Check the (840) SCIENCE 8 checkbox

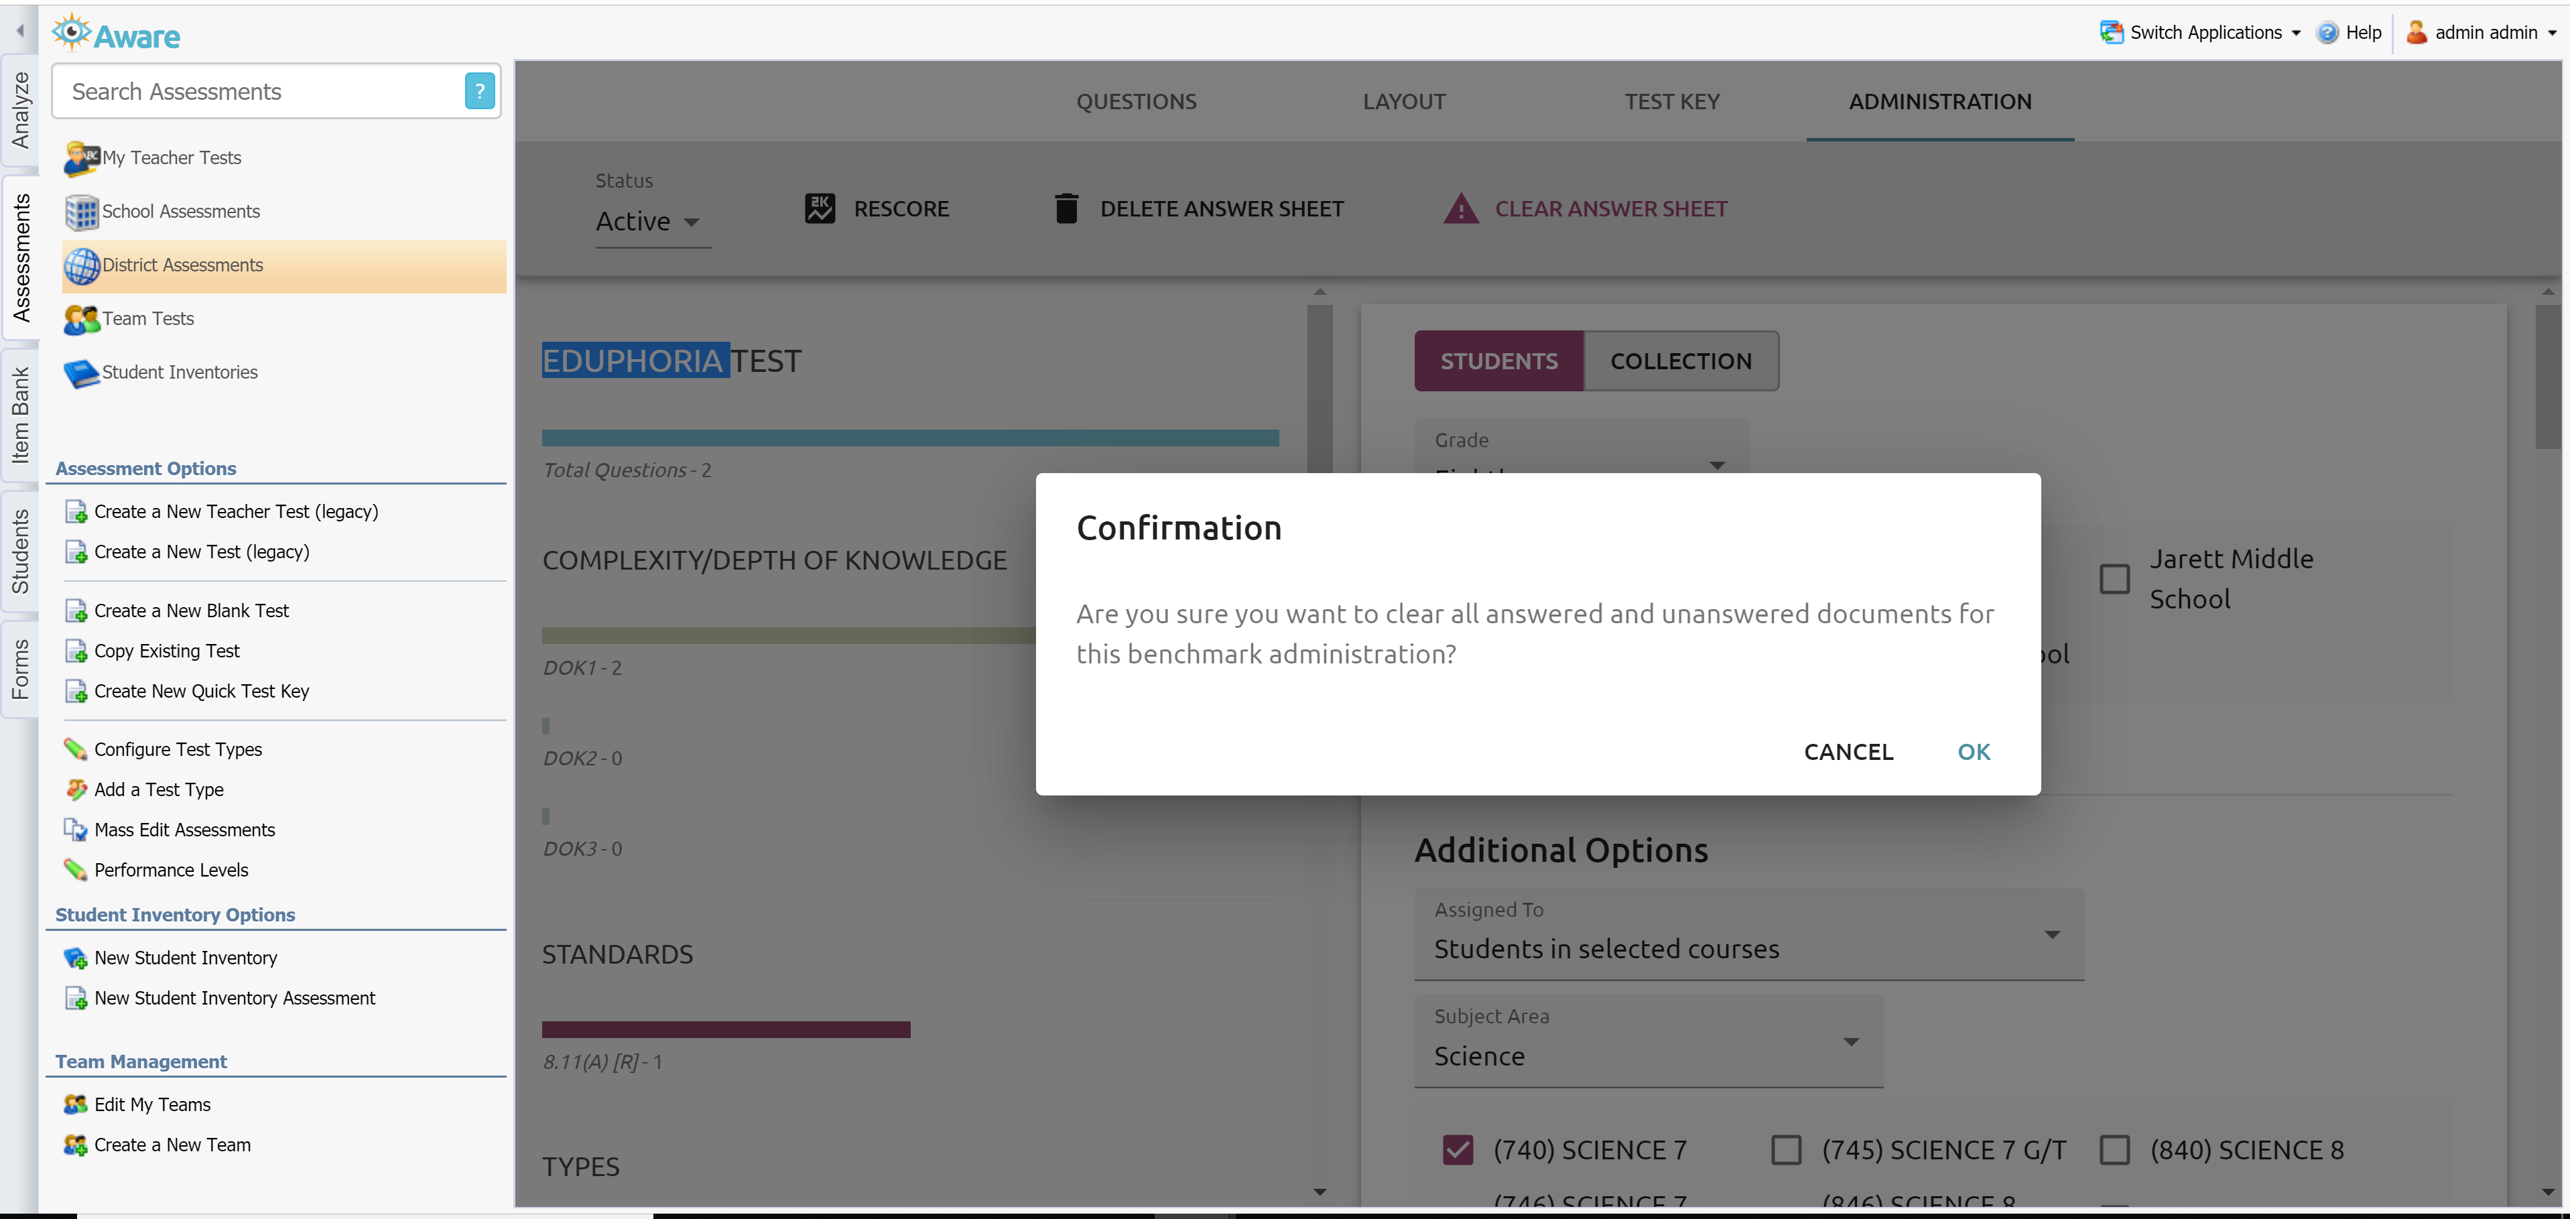pyautogui.click(x=2114, y=1149)
